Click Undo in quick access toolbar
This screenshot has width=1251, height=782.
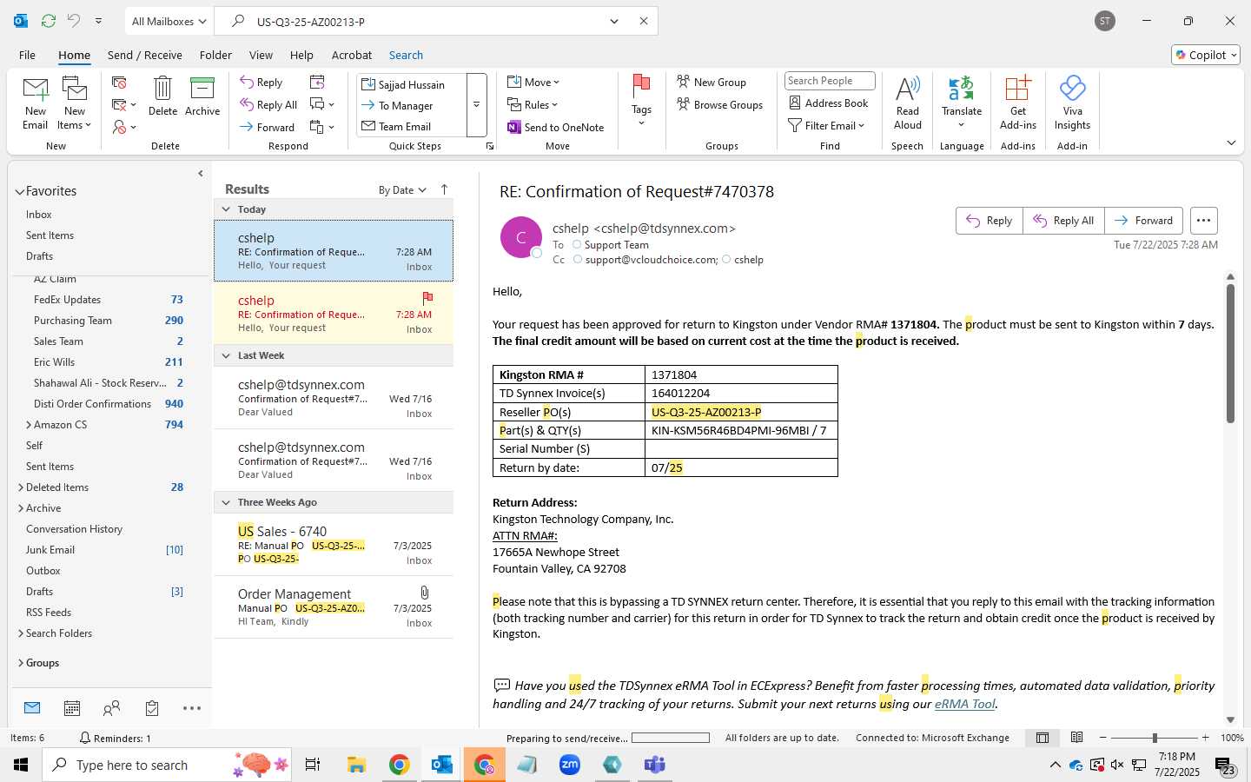[x=75, y=21]
